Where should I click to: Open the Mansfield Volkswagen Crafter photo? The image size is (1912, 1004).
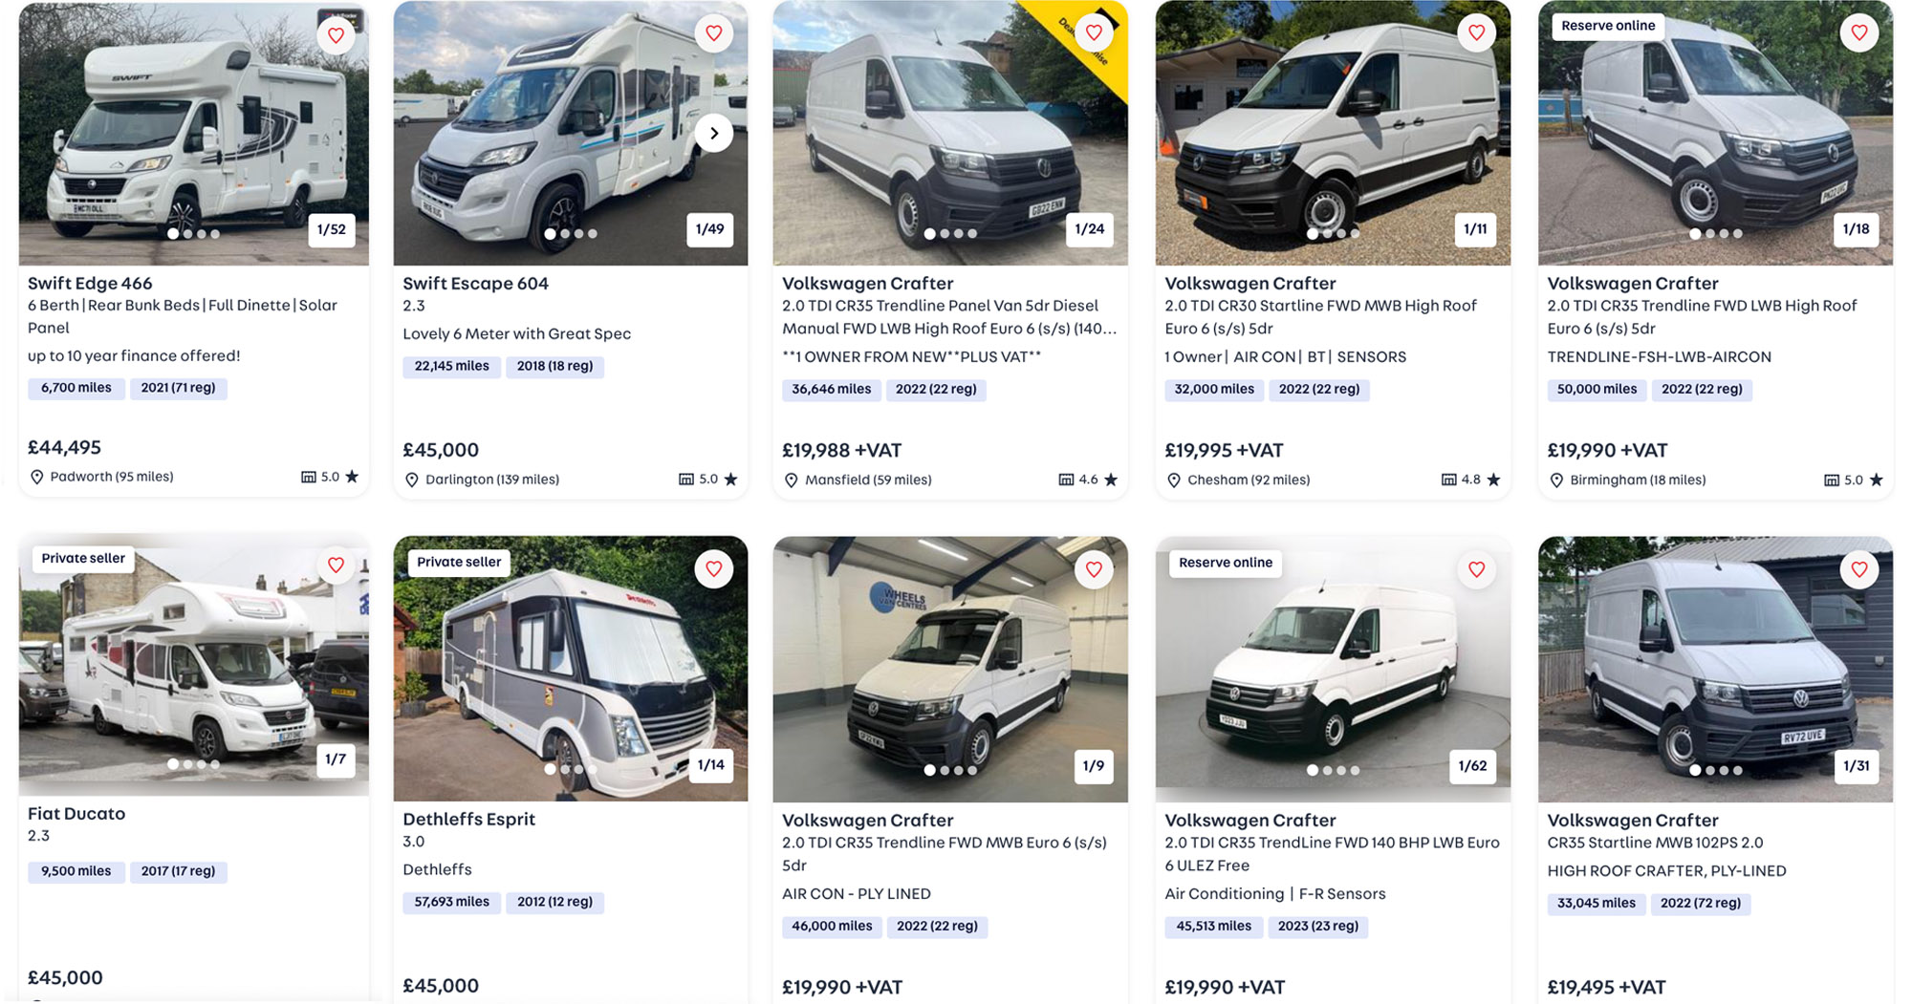tap(949, 133)
